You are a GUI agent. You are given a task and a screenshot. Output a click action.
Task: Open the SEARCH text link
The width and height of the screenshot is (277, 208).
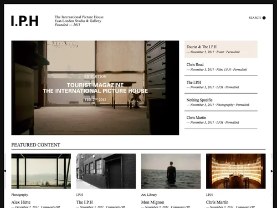pyautogui.click(x=255, y=18)
